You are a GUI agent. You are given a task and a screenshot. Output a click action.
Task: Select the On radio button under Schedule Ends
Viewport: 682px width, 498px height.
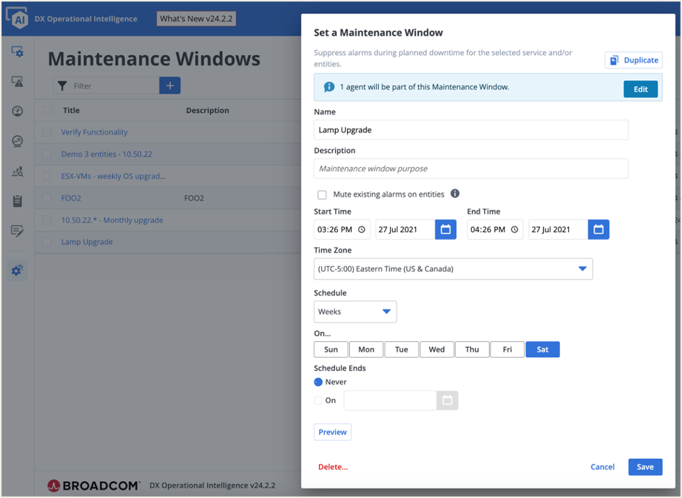(x=318, y=400)
